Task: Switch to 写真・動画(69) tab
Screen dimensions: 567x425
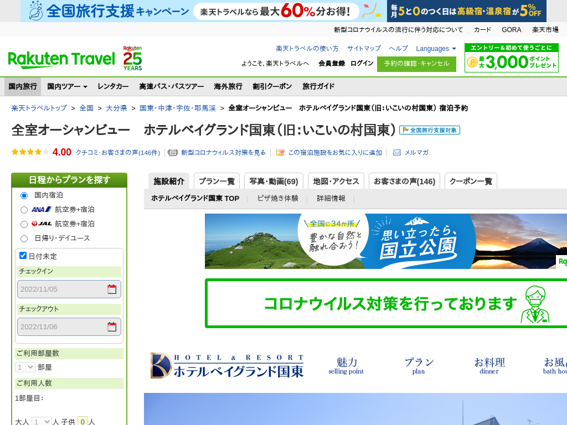Action: 274,181
